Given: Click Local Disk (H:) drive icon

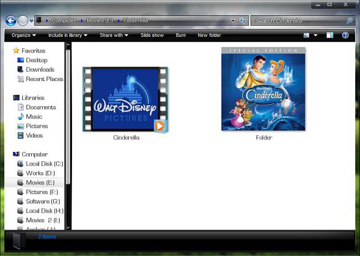Looking at the screenshot, I should pyautogui.click(x=20, y=211).
